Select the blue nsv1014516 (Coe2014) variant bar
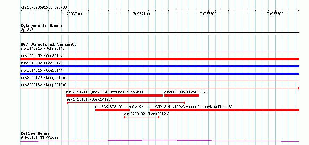The width and height of the screenshot is (309, 145). click(x=160, y=74)
